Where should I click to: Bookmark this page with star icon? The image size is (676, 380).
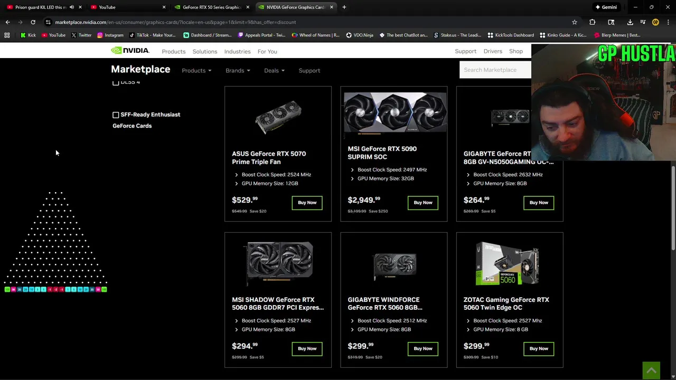[575, 22]
